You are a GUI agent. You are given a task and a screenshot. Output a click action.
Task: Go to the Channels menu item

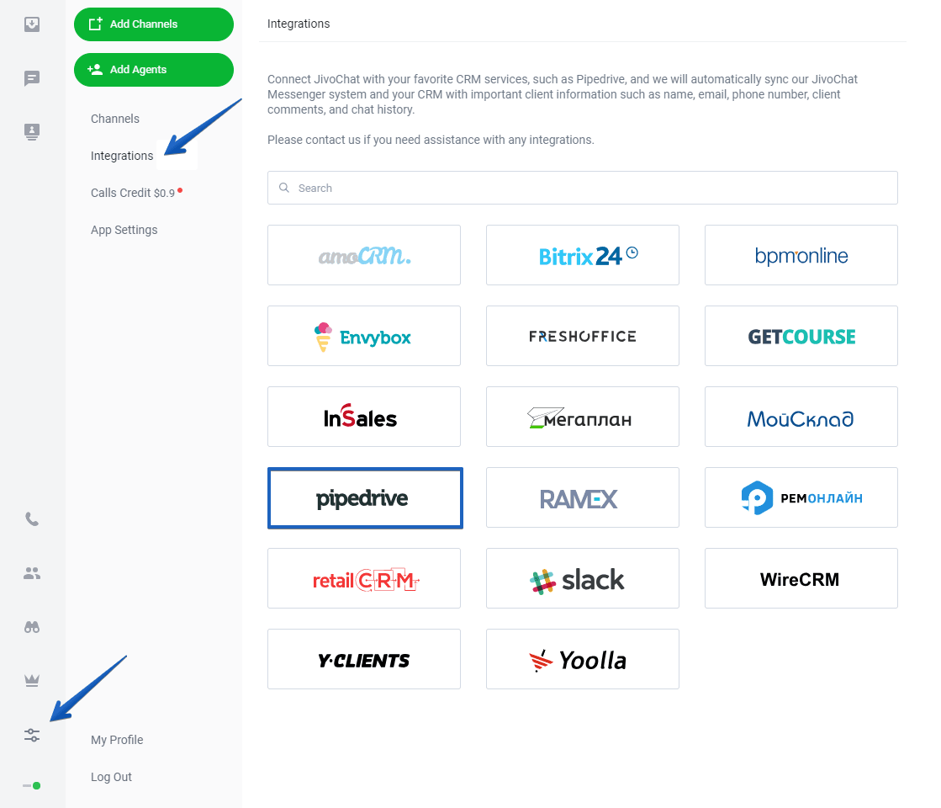pyautogui.click(x=115, y=119)
